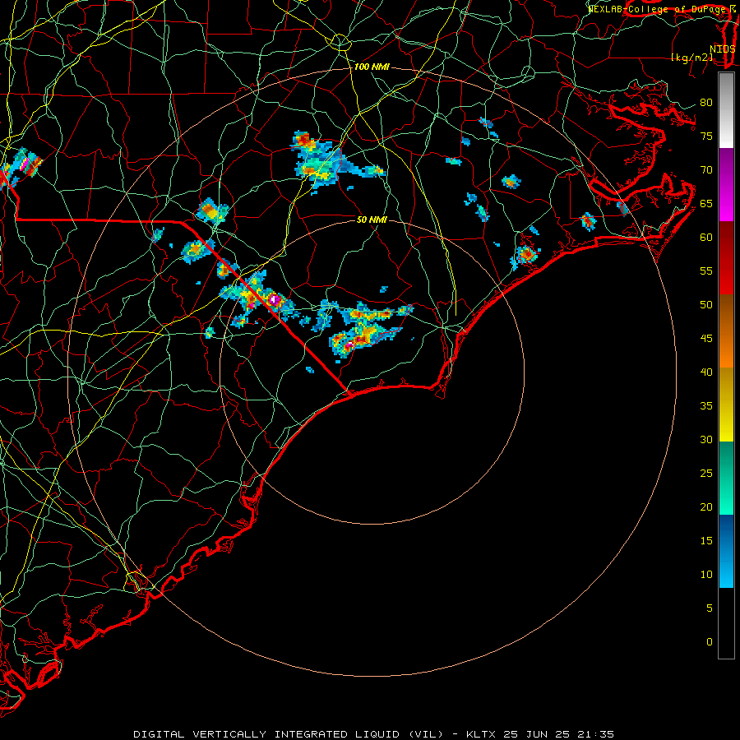Pick the dark red segment of the color scale
This screenshot has width=740, height=740.
(726, 258)
